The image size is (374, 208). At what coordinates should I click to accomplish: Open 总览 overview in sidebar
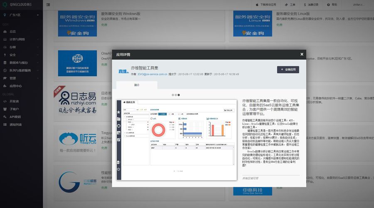tap(12, 31)
